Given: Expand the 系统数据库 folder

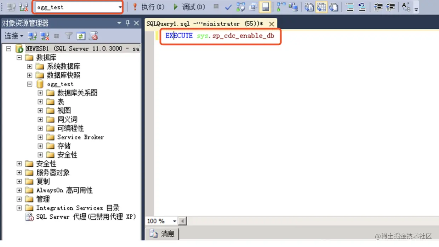Looking at the screenshot, I should 30,67.
